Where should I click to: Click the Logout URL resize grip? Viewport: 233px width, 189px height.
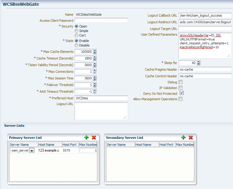coord(125,117)
